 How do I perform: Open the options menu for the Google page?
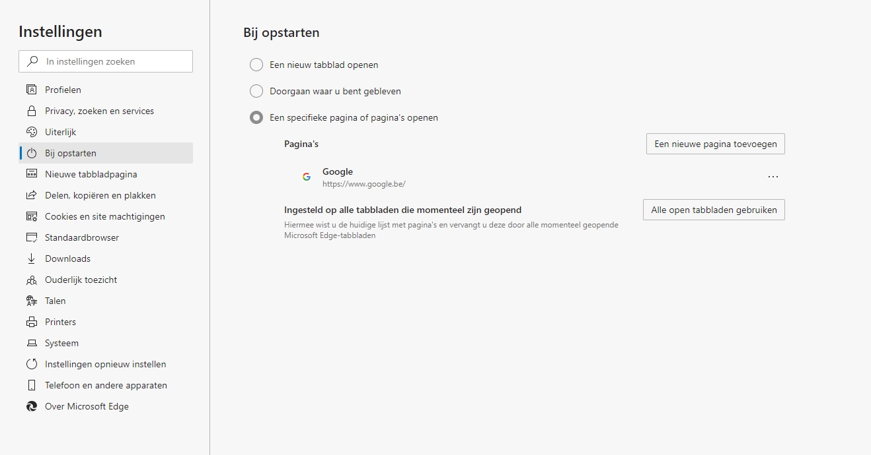pos(773,176)
